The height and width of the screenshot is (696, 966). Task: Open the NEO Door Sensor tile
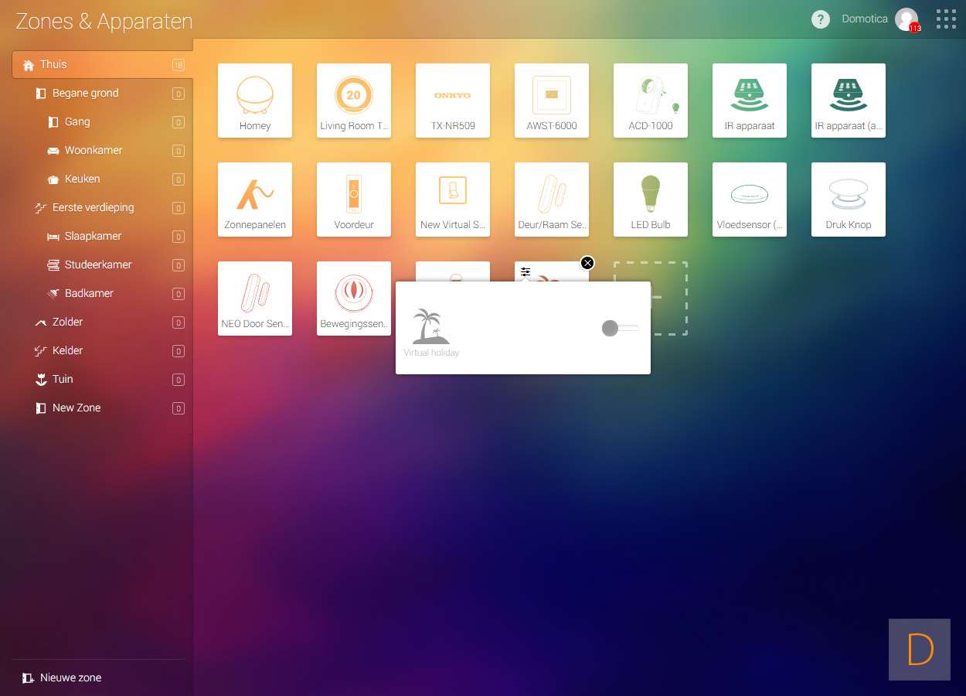click(255, 299)
